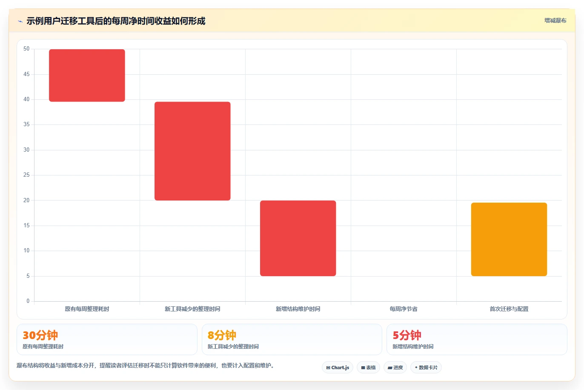Select the 表格 tag chip

coord(368,367)
